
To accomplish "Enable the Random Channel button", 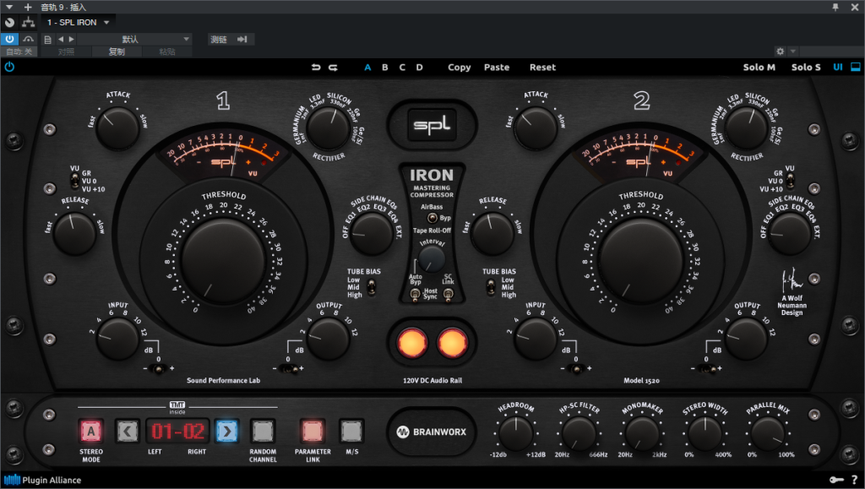I will tap(263, 431).
